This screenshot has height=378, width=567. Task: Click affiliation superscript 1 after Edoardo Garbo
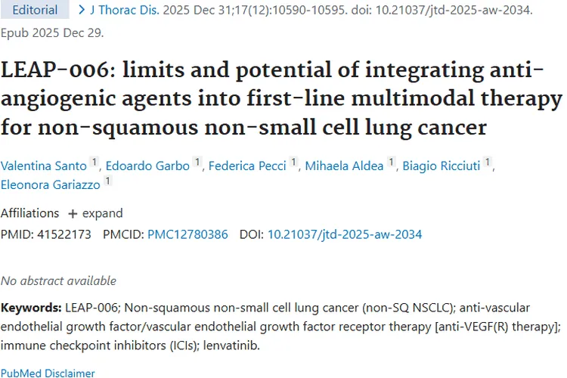click(197, 163)
